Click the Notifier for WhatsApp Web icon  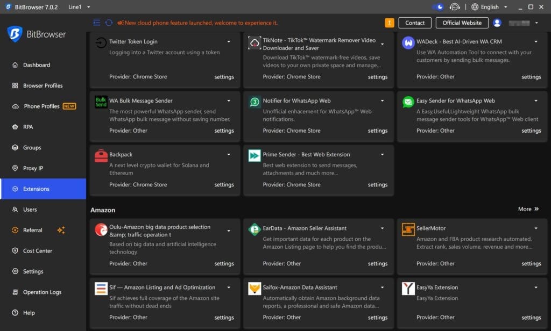pyautogui.click(x=255, y=102)
